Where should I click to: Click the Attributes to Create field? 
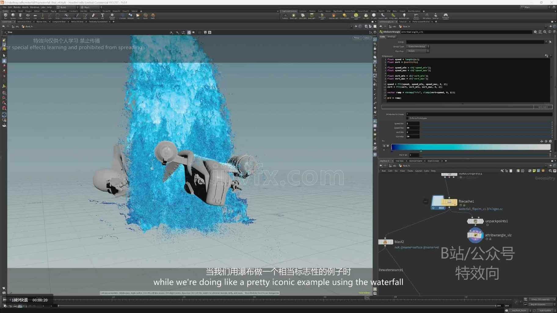(479, 114)
